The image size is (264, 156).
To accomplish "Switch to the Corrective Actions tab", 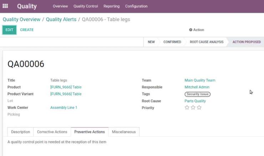I will coord(52,132).
